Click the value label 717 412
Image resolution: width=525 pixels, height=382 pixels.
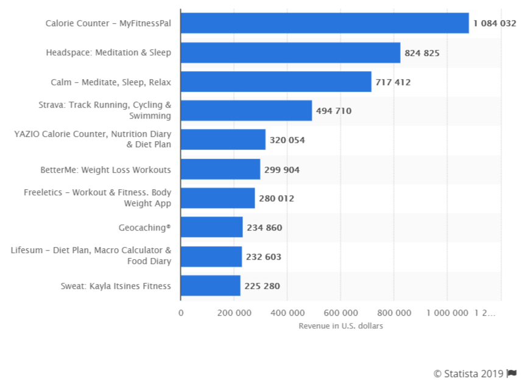click(393, 82)
